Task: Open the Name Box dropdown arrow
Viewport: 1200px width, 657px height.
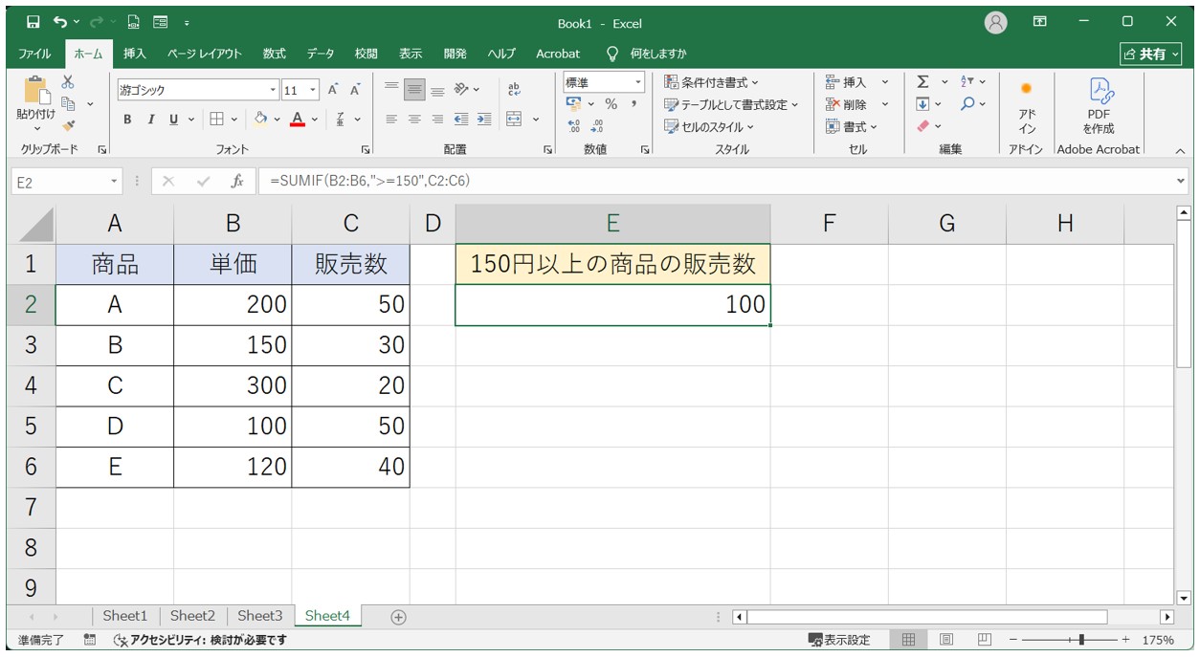Action: (115, 182)
